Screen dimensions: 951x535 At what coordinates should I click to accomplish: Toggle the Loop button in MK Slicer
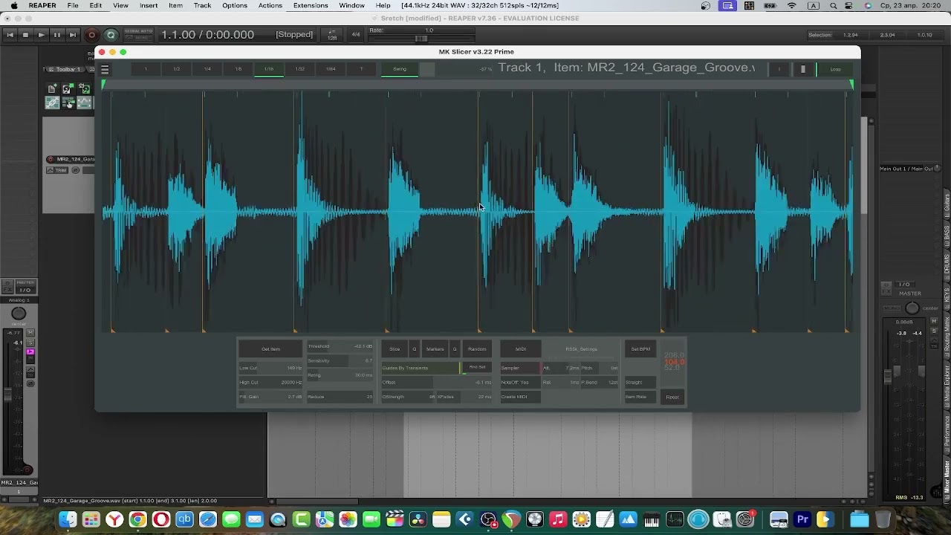click(836, 69)
